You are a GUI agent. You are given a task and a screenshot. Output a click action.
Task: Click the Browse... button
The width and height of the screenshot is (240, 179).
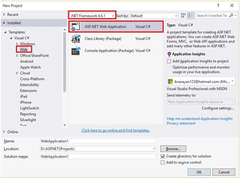click(173, 149)
